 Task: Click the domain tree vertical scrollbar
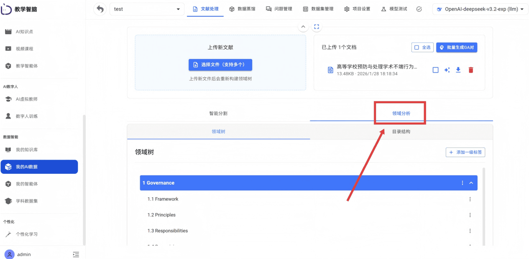click(484, 207)
